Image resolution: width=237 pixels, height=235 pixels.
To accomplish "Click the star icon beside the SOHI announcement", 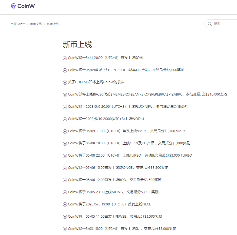I will coord(65,58).
